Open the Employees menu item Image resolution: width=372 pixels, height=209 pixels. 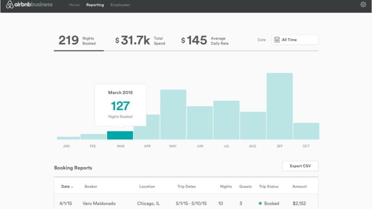coord(120,5)
